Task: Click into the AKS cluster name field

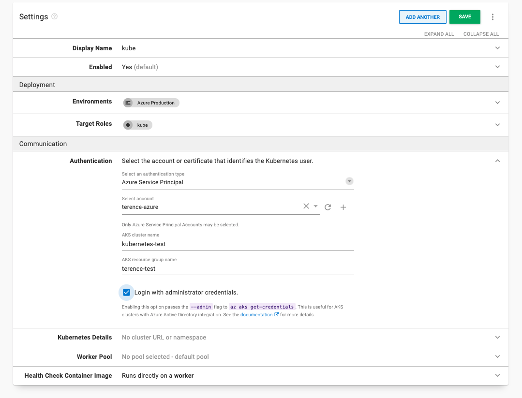Action: click(x=237, y=244)
